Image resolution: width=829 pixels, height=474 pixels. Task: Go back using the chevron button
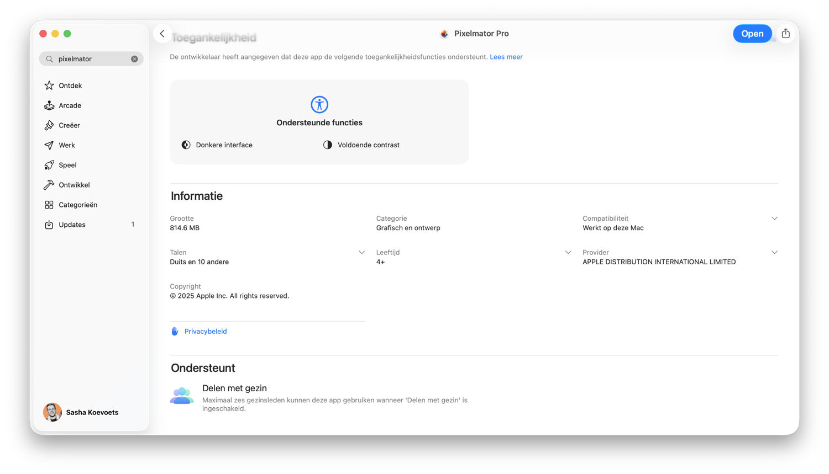pyautogui.click(x=162, y=34)
